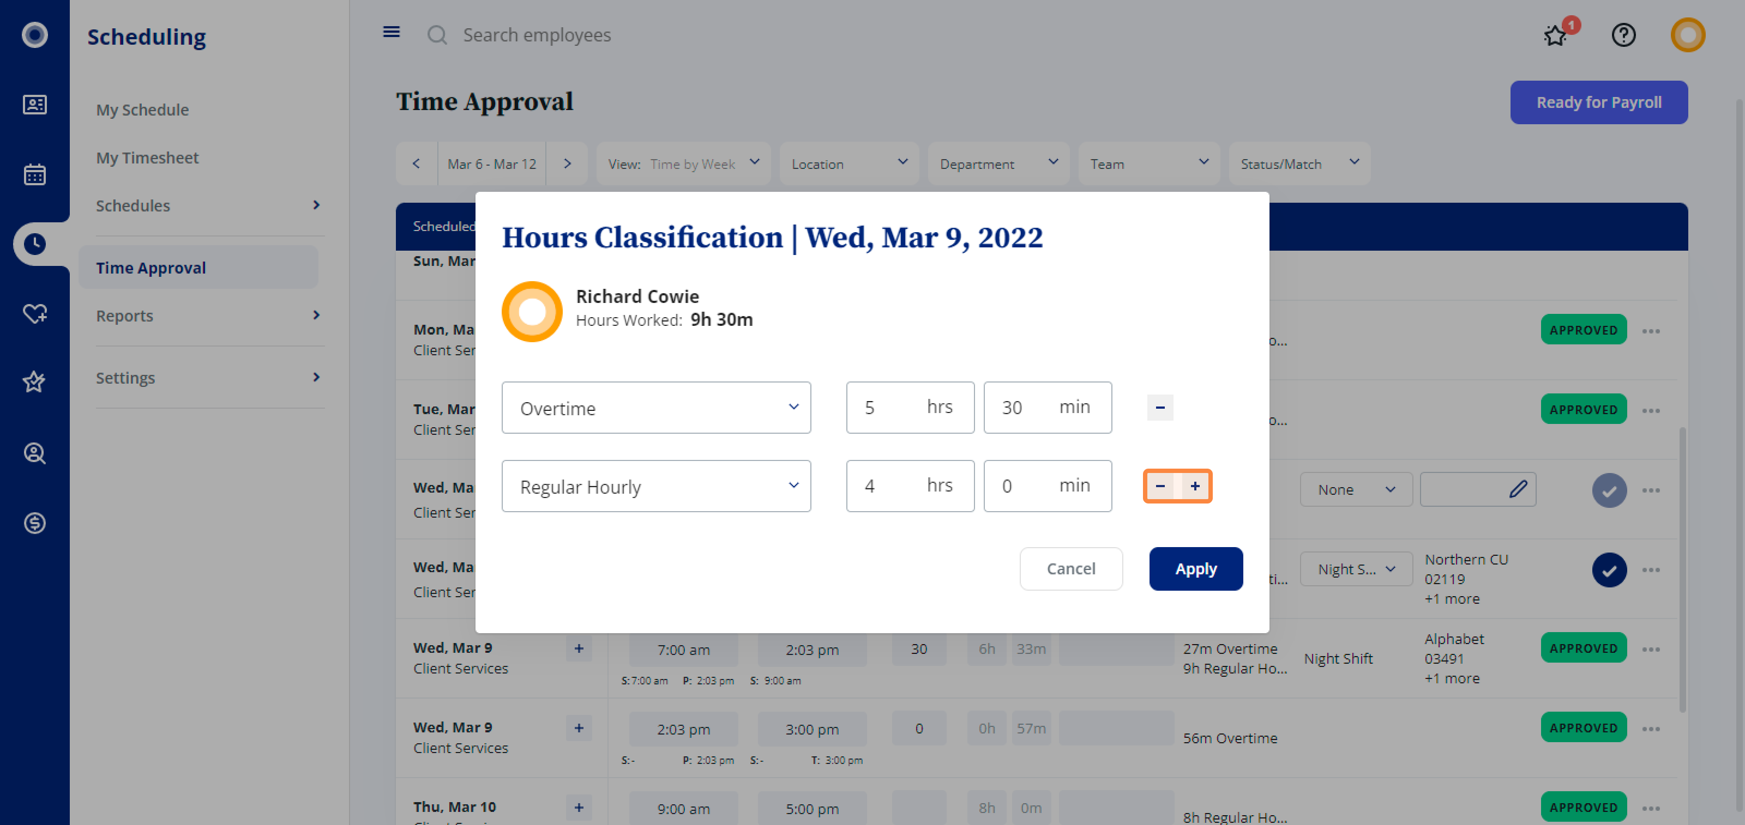Screen dimensions: 1745x825
Task: Open My Timesheet in the sidebar
Action: tap(147, 157)
